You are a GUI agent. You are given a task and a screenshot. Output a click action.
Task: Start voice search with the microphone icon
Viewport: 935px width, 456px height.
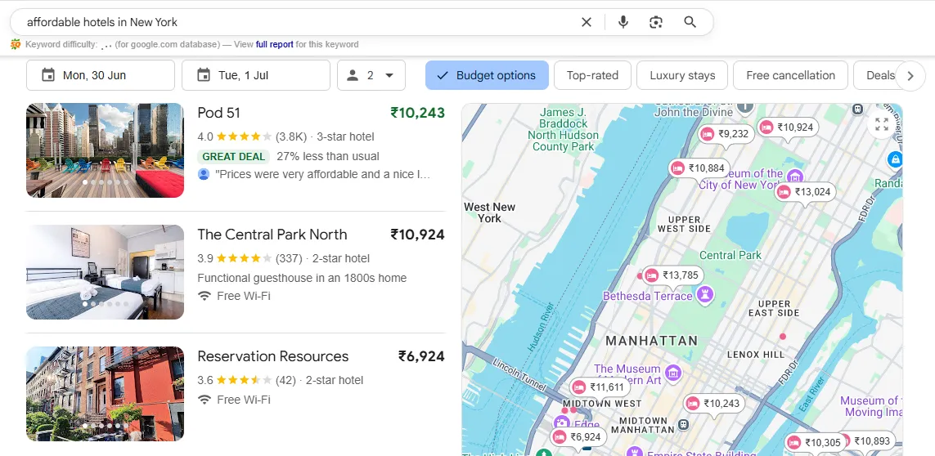(623, 22)
